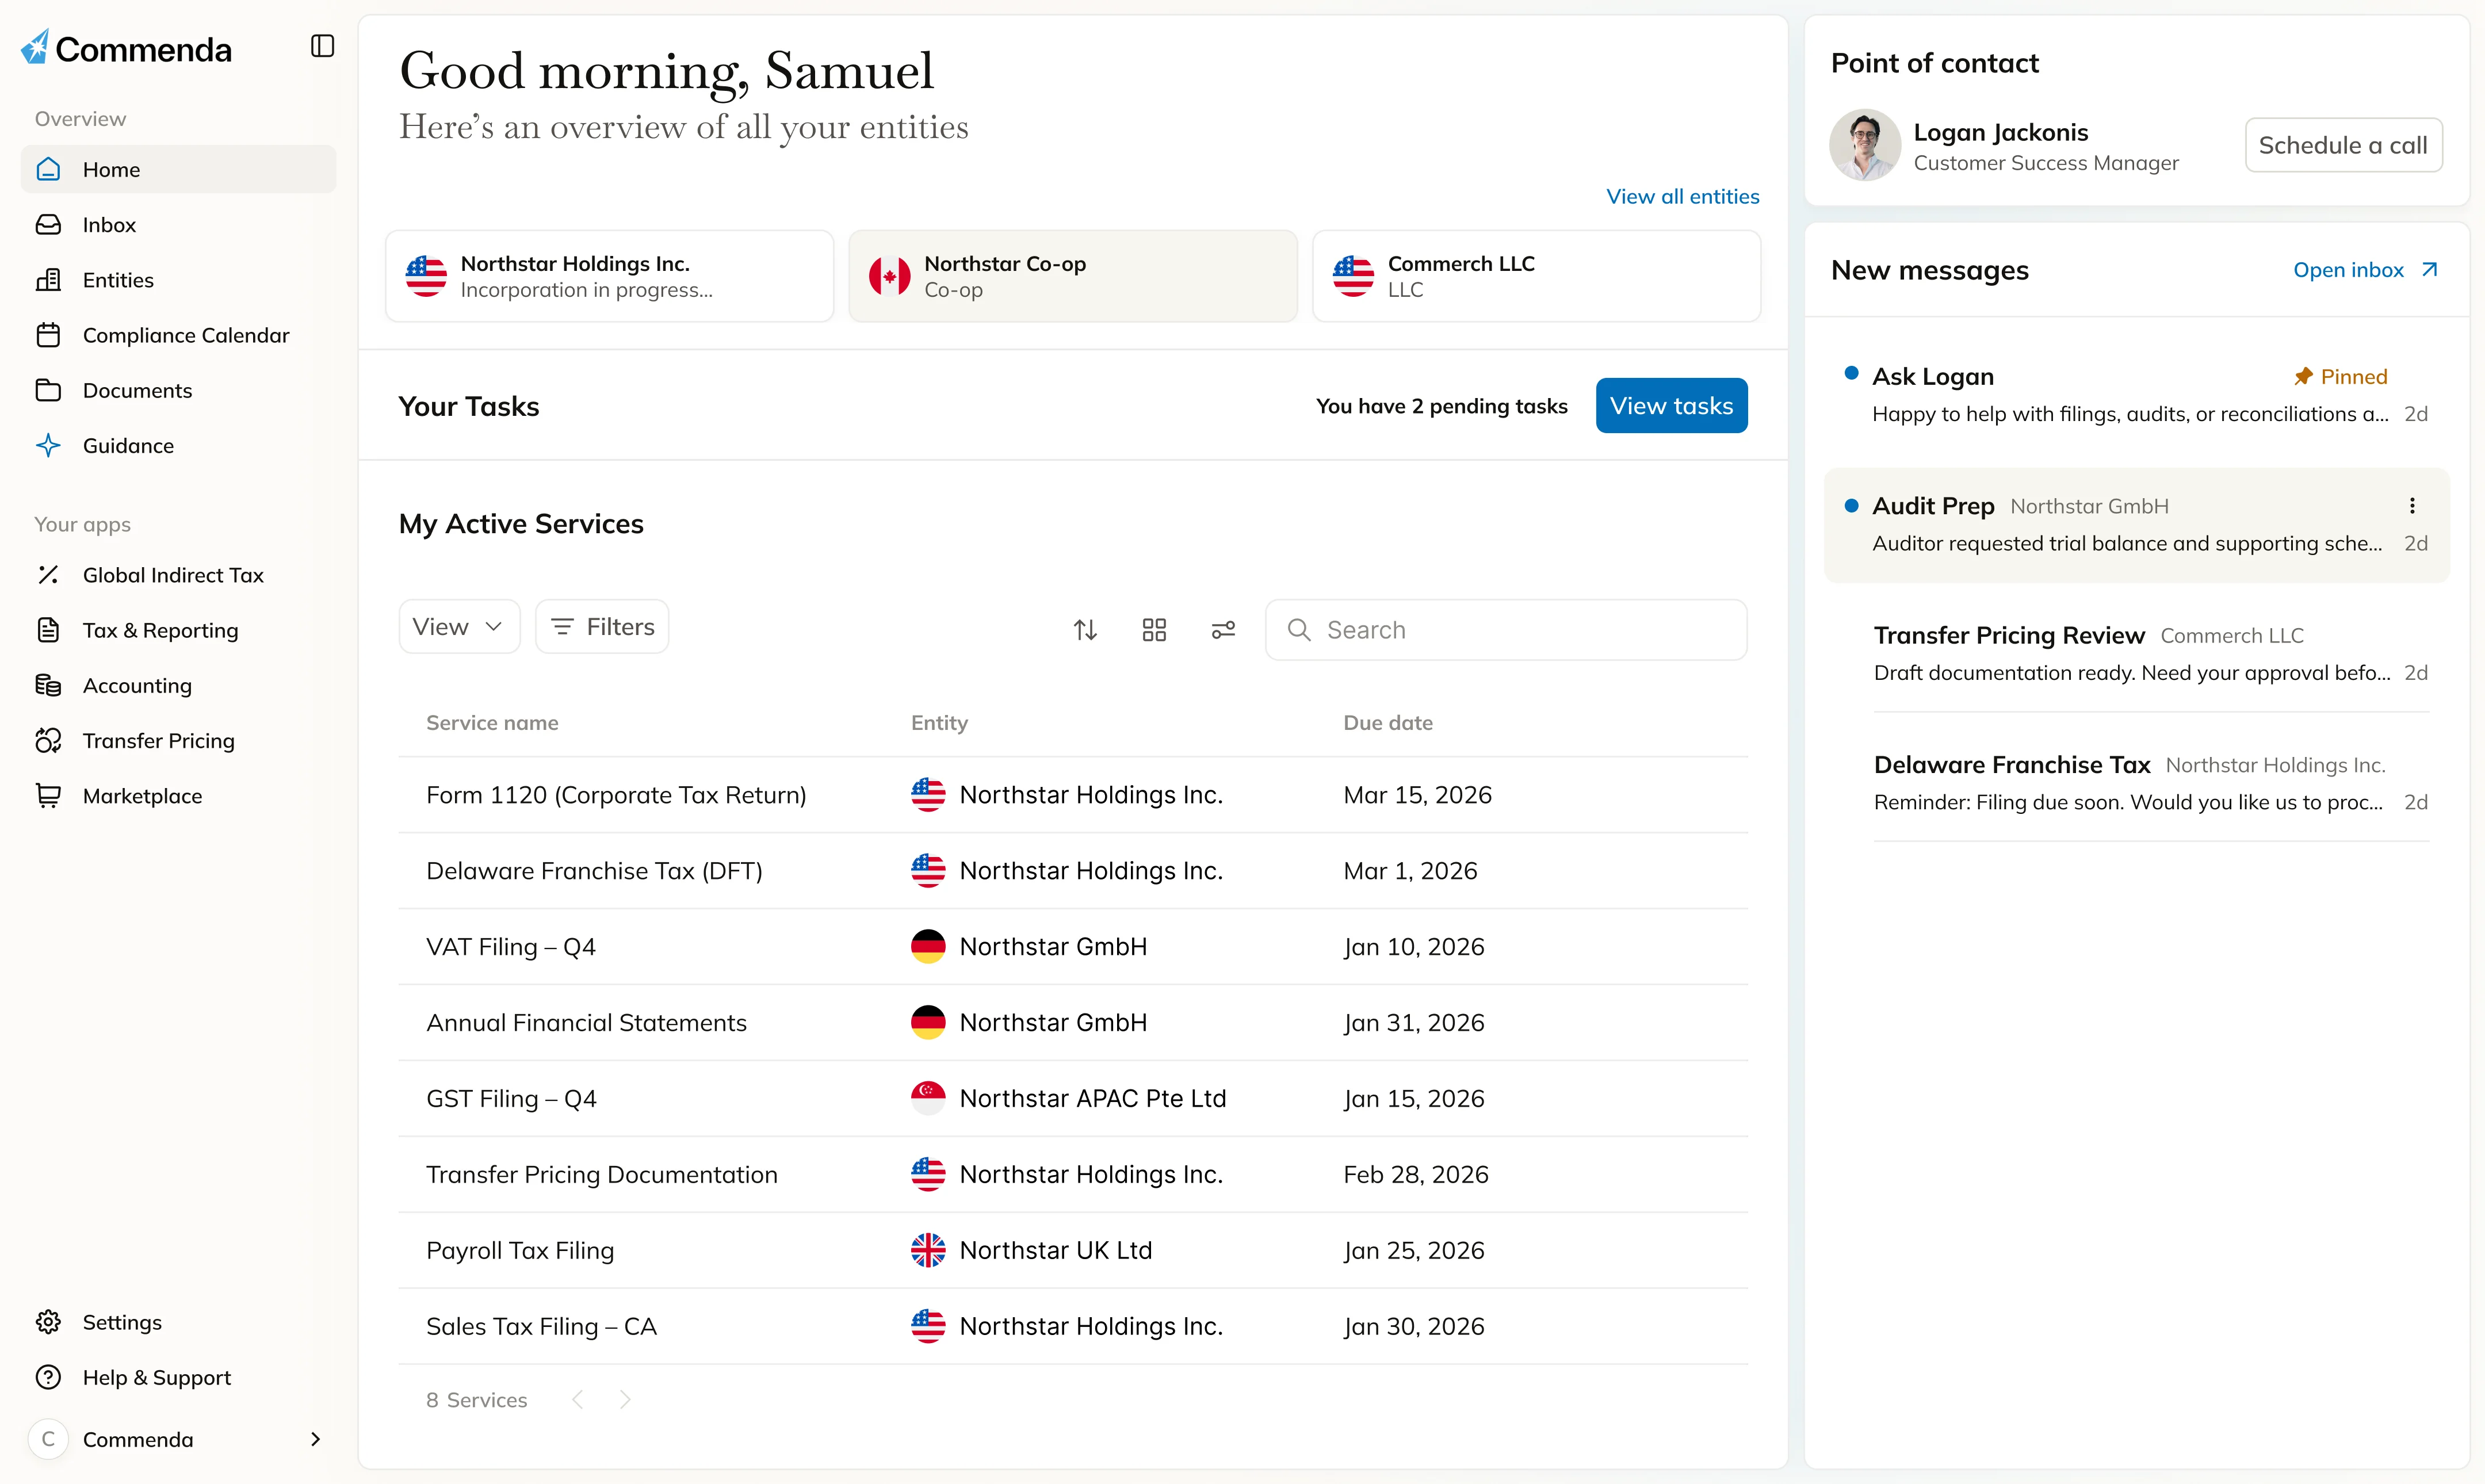The height and width of the screenshot is (1484, 2485).
Task: Open the three-dot menu on Audit Prep message
Action: click(2412, 505)
